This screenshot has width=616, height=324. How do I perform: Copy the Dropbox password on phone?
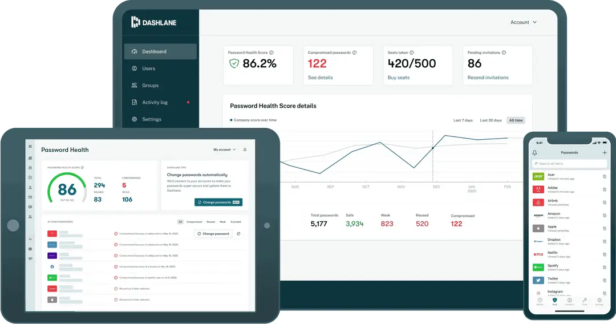pos(605,241)
